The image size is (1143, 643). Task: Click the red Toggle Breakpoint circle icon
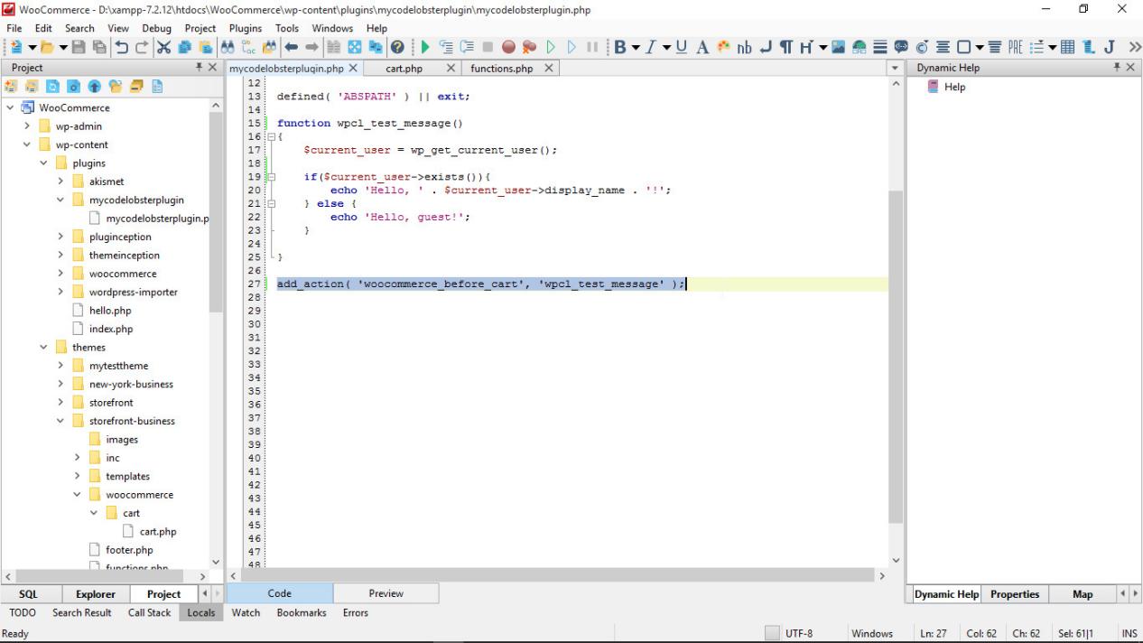[x=508, y=47]
